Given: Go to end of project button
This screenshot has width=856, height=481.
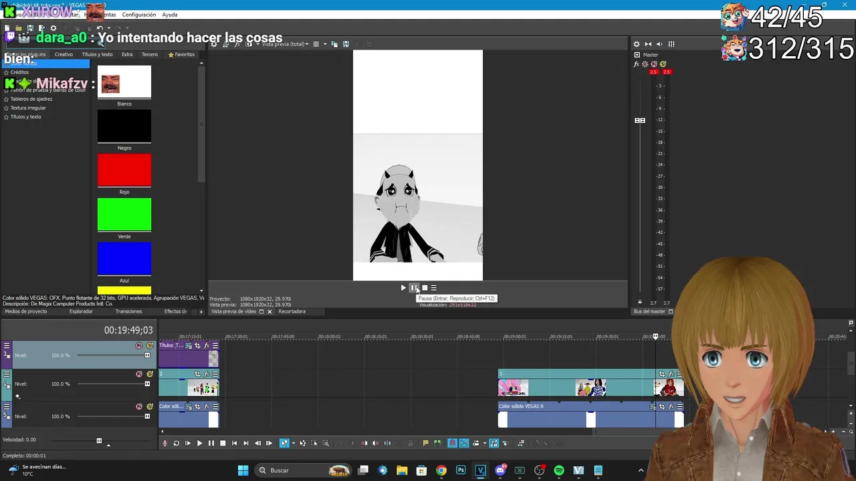Looking at the screenshot, I should tap(245, 443).
